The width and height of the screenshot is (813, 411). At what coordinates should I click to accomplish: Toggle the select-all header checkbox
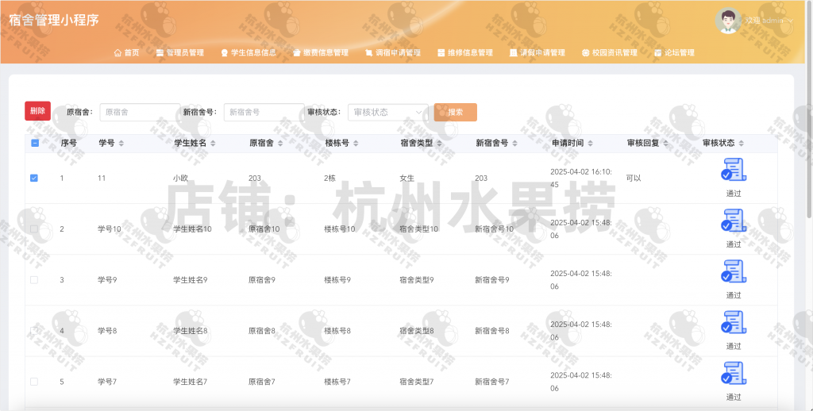click(x=35, y=143)
